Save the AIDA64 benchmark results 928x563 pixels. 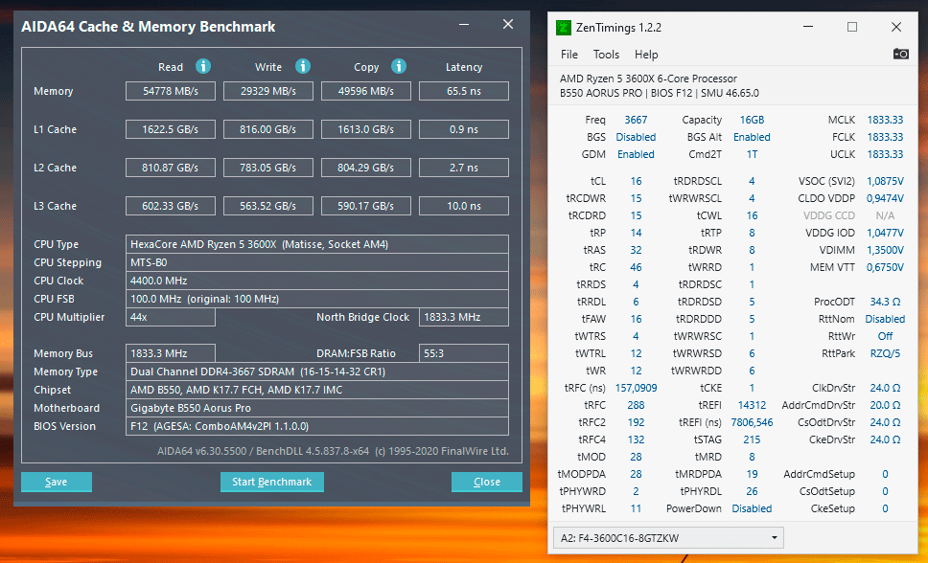tap(57, 482)
